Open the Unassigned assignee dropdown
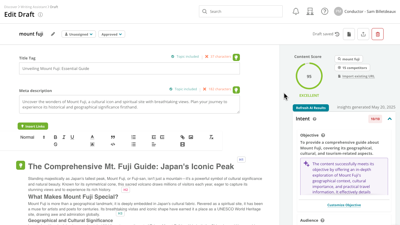 click(x=79, y=34)
